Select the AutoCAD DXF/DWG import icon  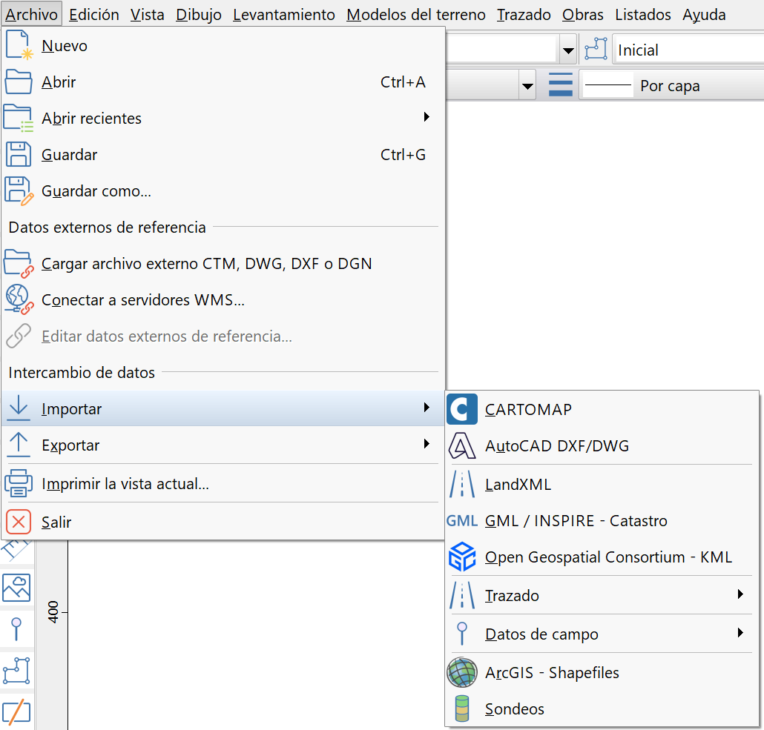coord(462,446)
